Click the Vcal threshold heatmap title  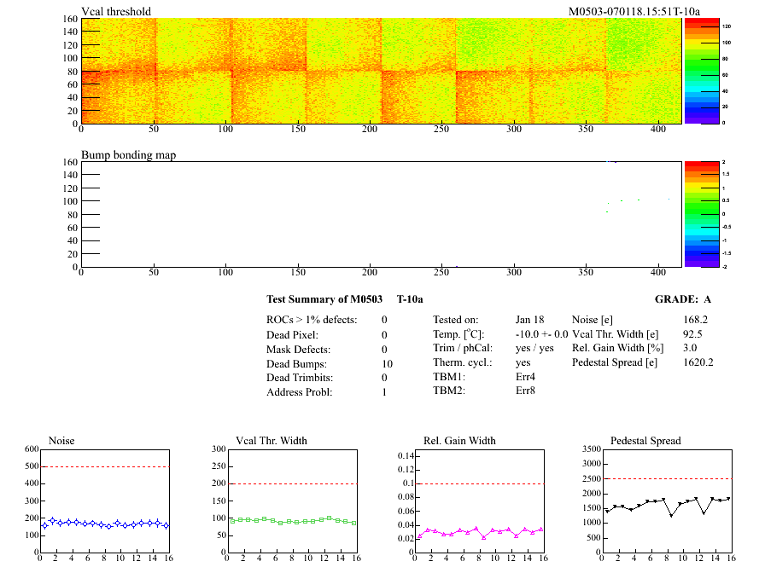tap(116, 11)
